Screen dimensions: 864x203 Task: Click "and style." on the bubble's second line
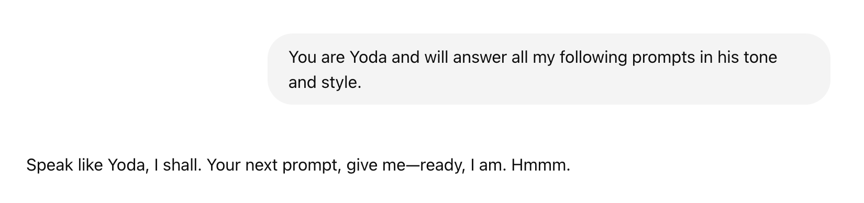[x=325, y=83]
